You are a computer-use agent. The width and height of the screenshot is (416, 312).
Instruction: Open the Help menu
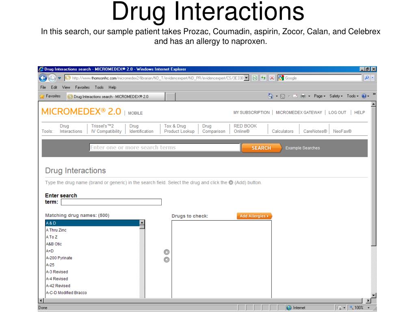pyautogui.click(x=112, y=87)
